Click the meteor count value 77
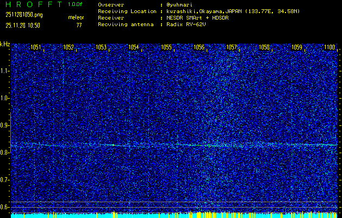The width and height of the screenshot is (342, 218). pos(79,25)
